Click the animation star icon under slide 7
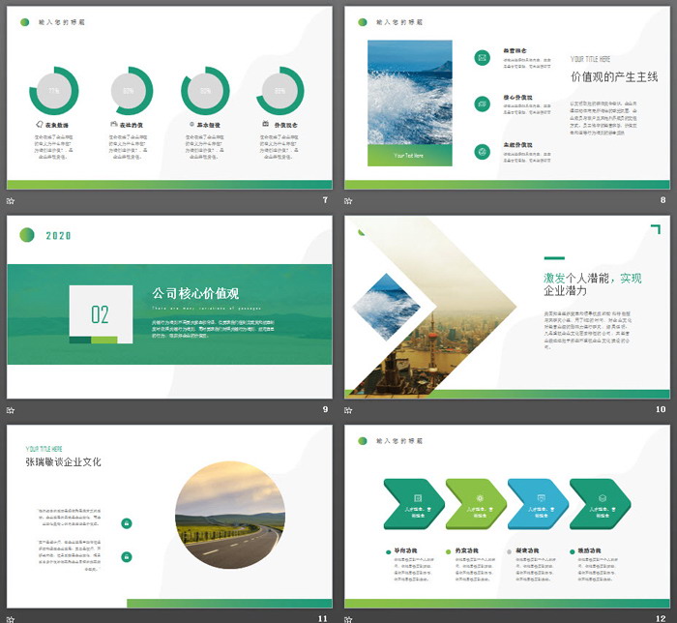This screenshot has height=623, width=677. point(11,200)
